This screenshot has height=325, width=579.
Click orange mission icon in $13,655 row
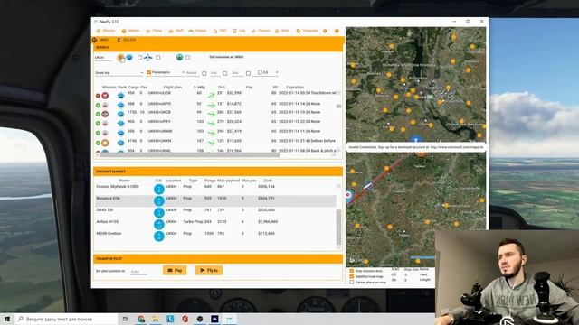pyautogui.click(x=105, y=143)
